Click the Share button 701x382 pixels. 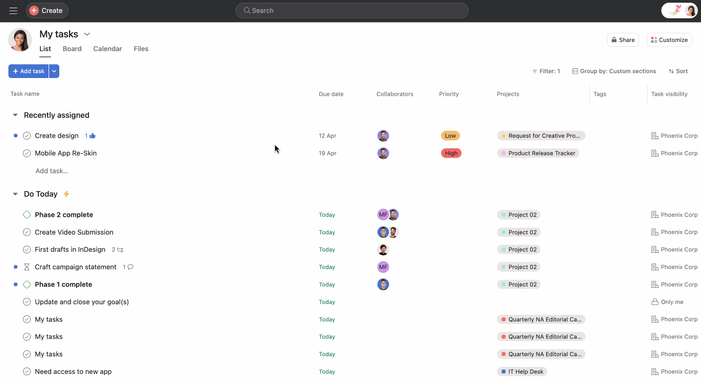point(623,40)
